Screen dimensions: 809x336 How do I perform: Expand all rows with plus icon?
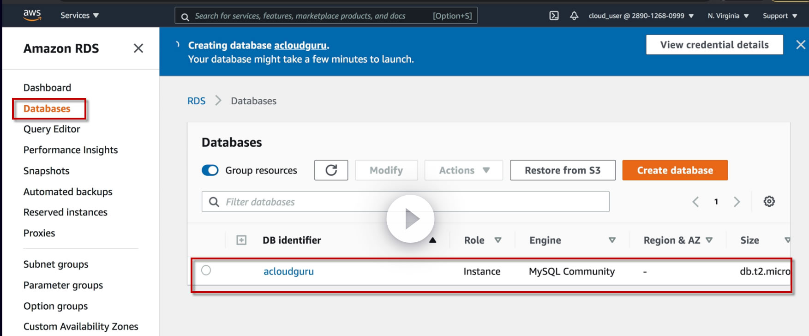[x=241, y=240]
